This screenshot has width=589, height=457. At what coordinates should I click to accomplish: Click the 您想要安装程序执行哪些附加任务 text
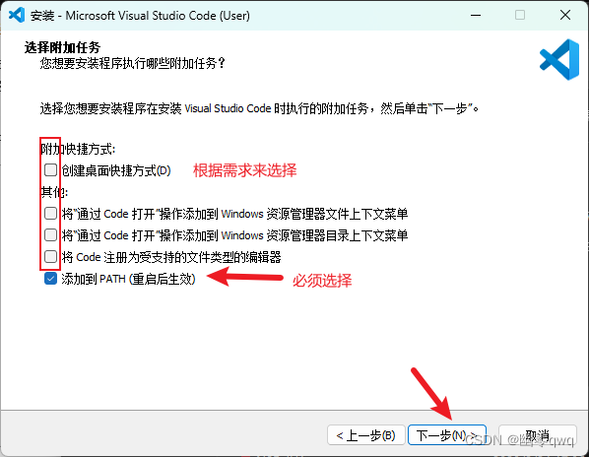[x=133, y=63]
